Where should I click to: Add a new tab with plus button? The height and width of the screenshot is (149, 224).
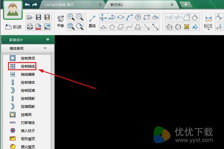tap(186, 5)
